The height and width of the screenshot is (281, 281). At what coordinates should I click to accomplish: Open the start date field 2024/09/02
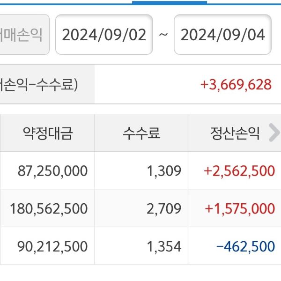click(x=104, y=35)
